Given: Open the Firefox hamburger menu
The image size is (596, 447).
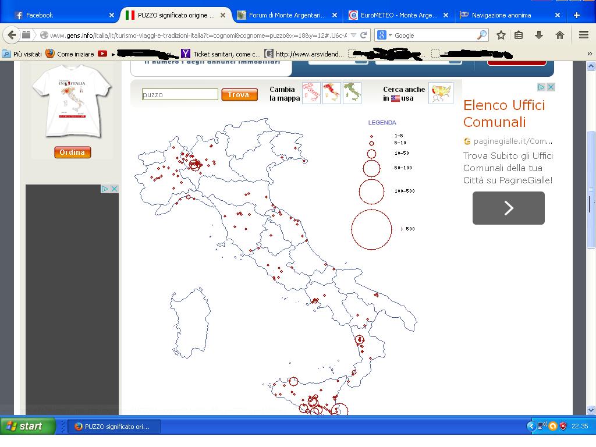Looking at the screenshot, I should [584, 35].
